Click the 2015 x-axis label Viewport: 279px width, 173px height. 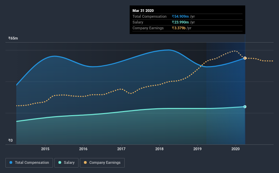[45, 149]
